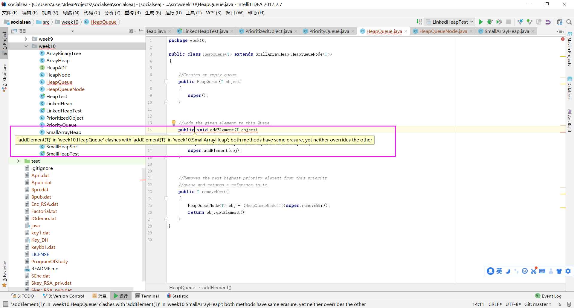The image size is (574, 308).
Task: Open Database side panel
Action: coord(570,88)
